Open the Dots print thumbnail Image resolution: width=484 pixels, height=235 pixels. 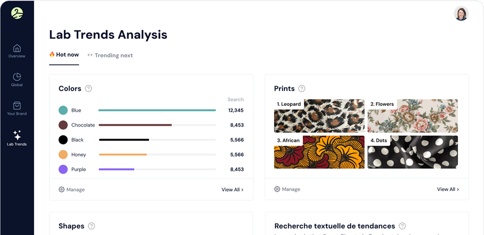coord(413,152)
